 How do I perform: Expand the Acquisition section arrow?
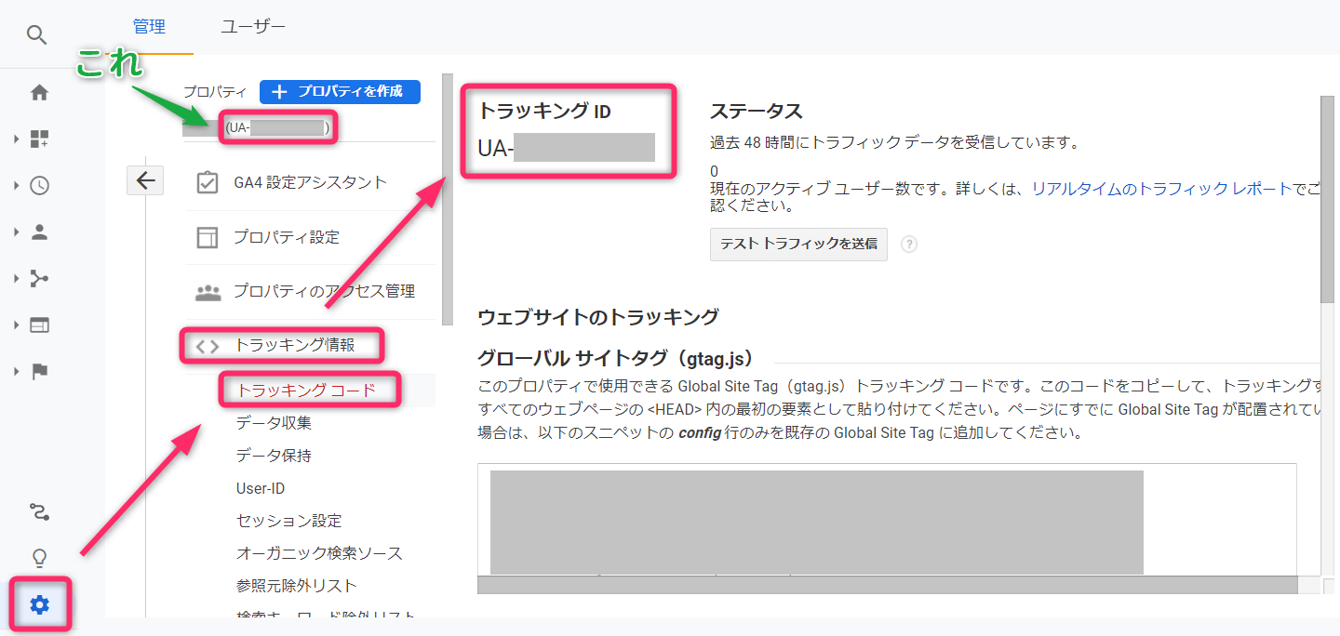16,279
